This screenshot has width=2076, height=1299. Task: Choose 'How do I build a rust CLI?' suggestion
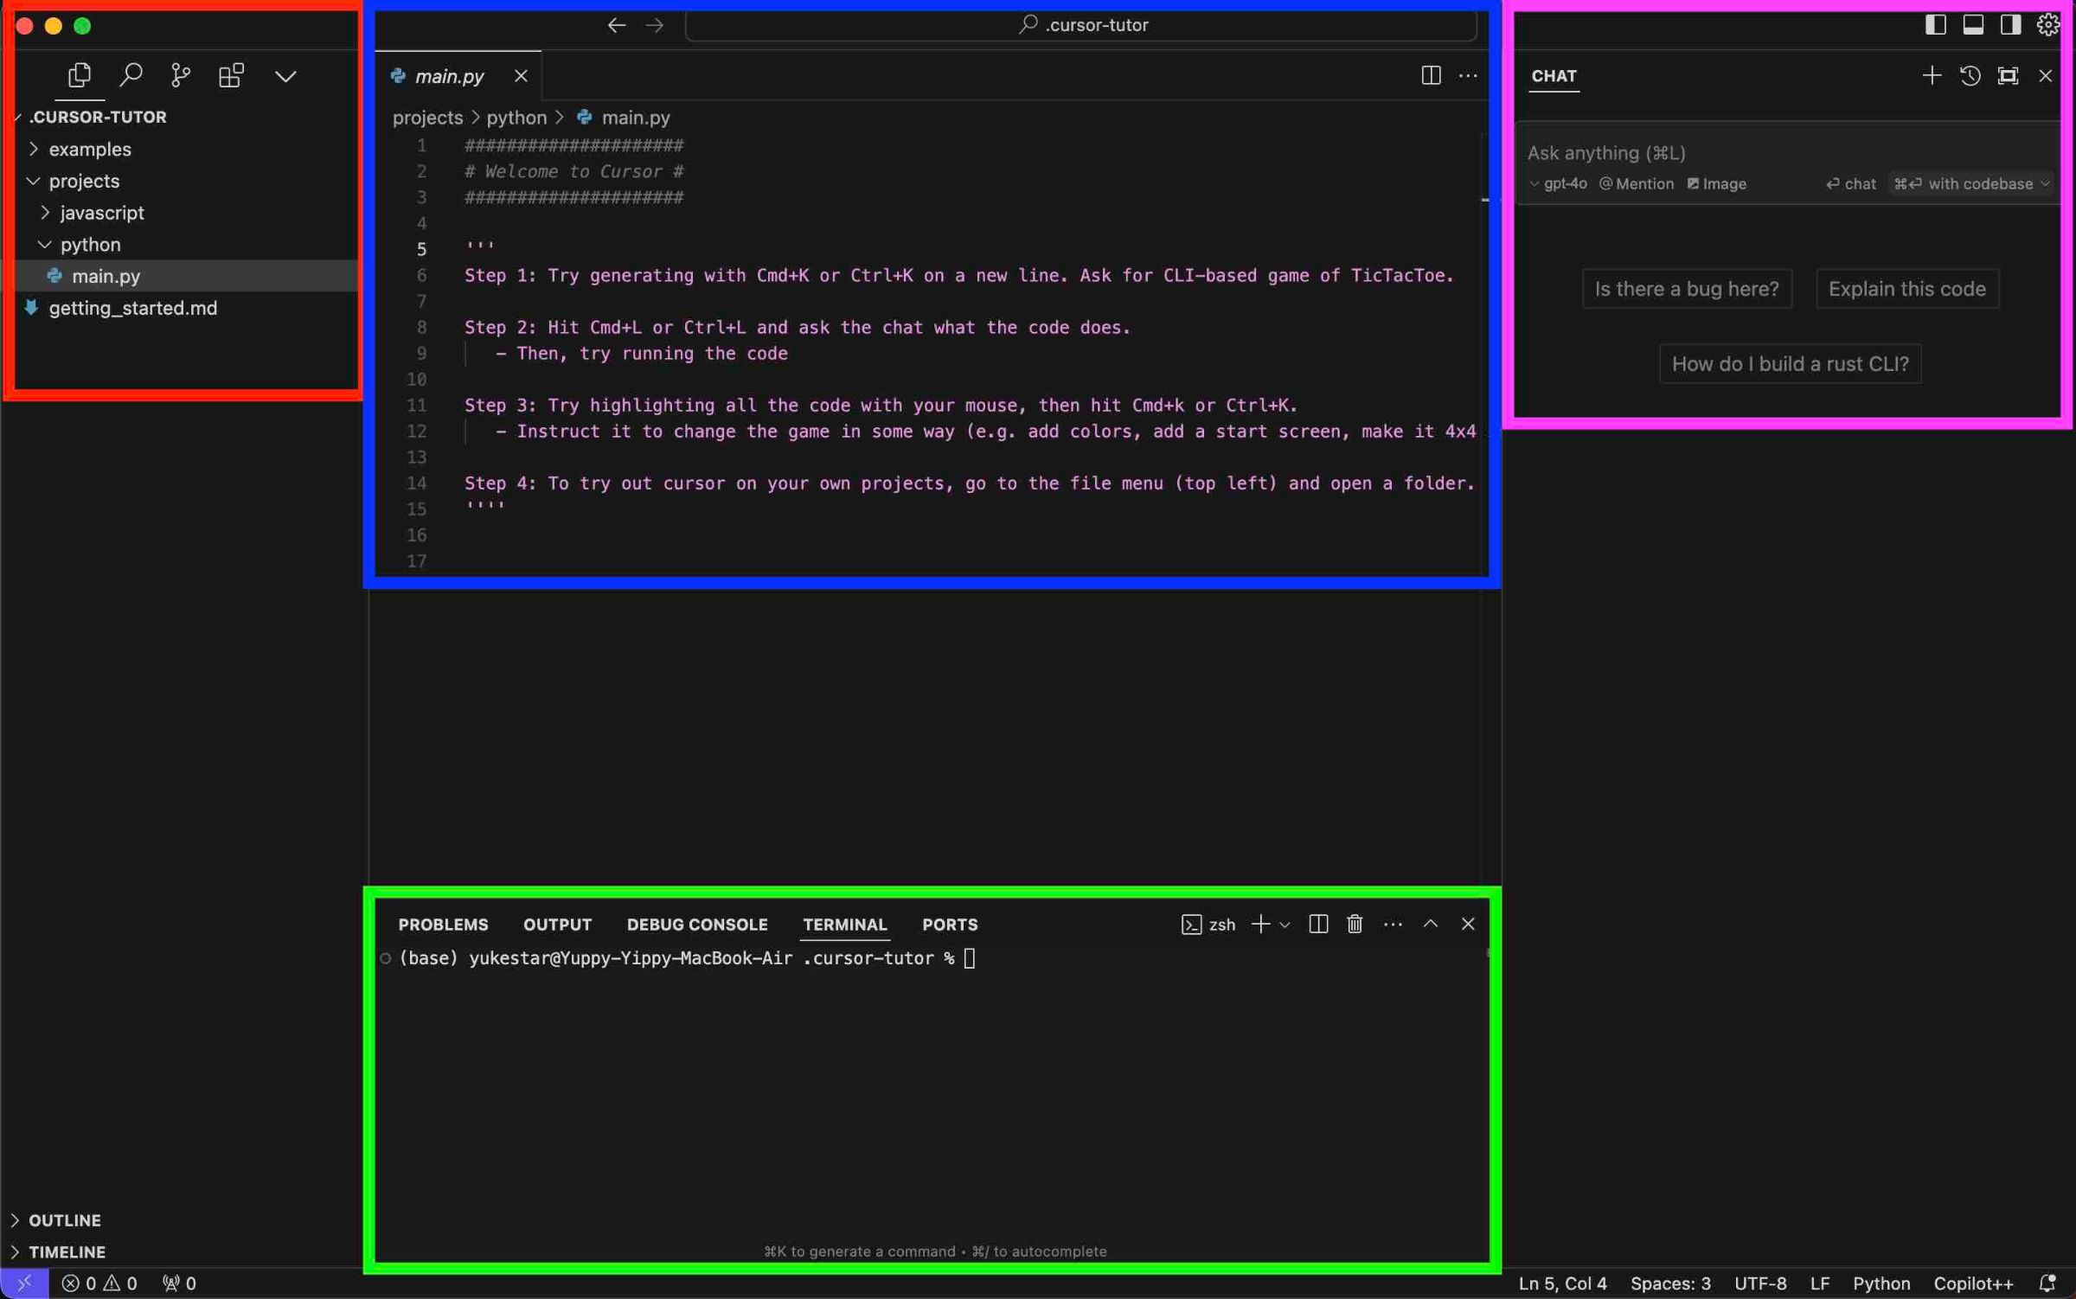click(1790, 364)
